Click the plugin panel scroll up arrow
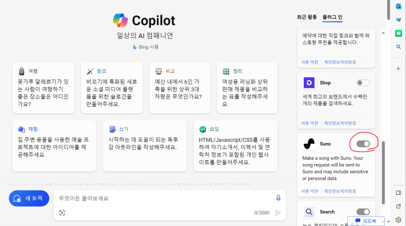 383,33
